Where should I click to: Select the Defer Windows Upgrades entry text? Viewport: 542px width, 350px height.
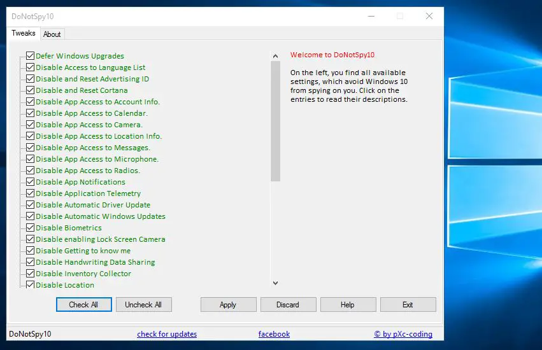80,56
